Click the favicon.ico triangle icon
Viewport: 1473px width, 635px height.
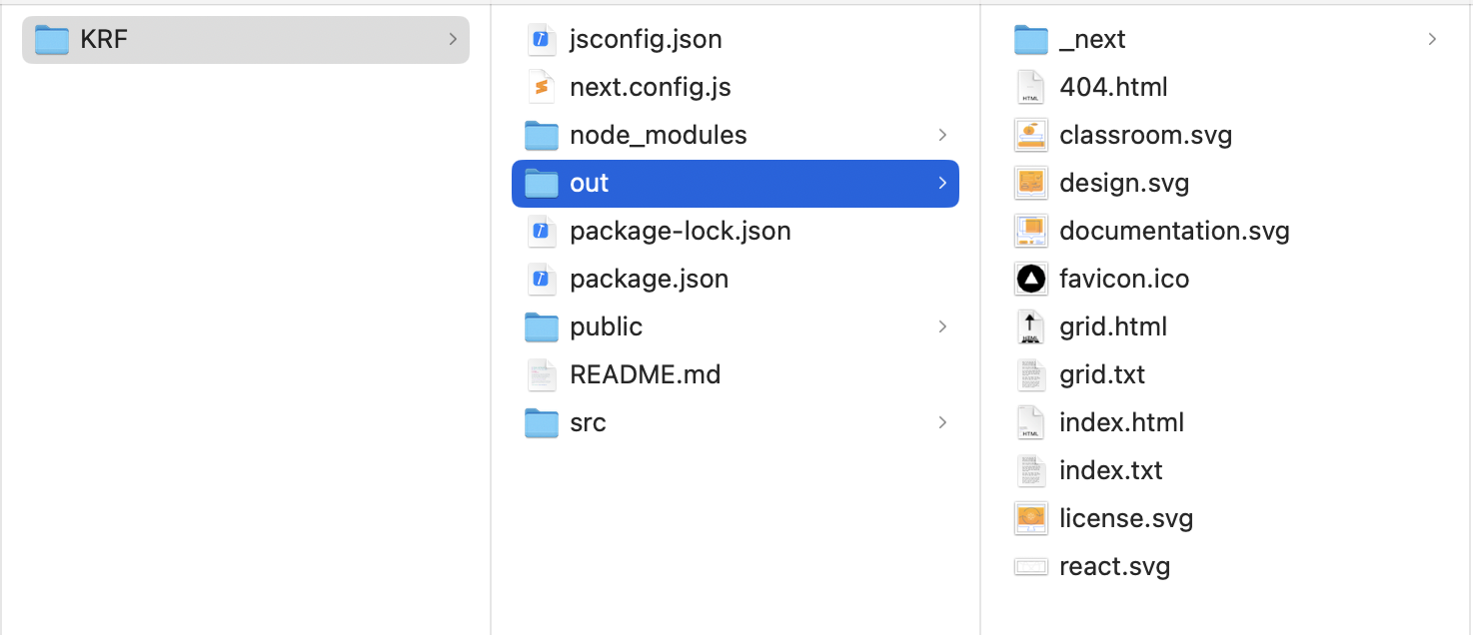pos(1030,280)
